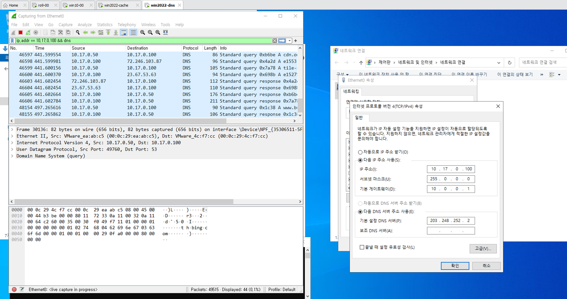Image resolution: width=567 pixels, height=299 pixels.
Task: Click 이 연결의 상태 보기 command
Action: [x=515, y=75]
